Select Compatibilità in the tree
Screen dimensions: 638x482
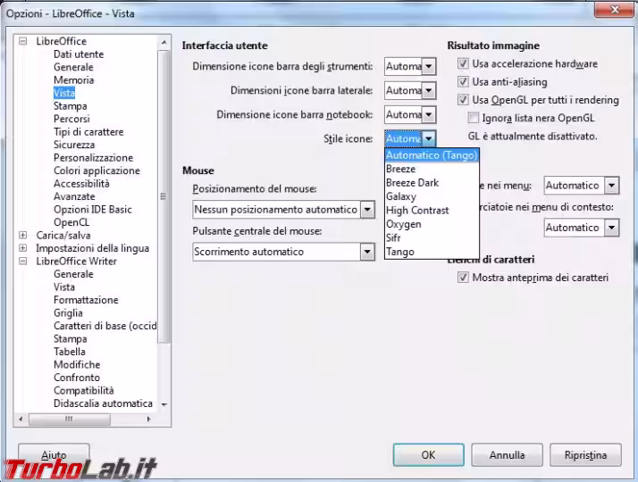[83, 391]
